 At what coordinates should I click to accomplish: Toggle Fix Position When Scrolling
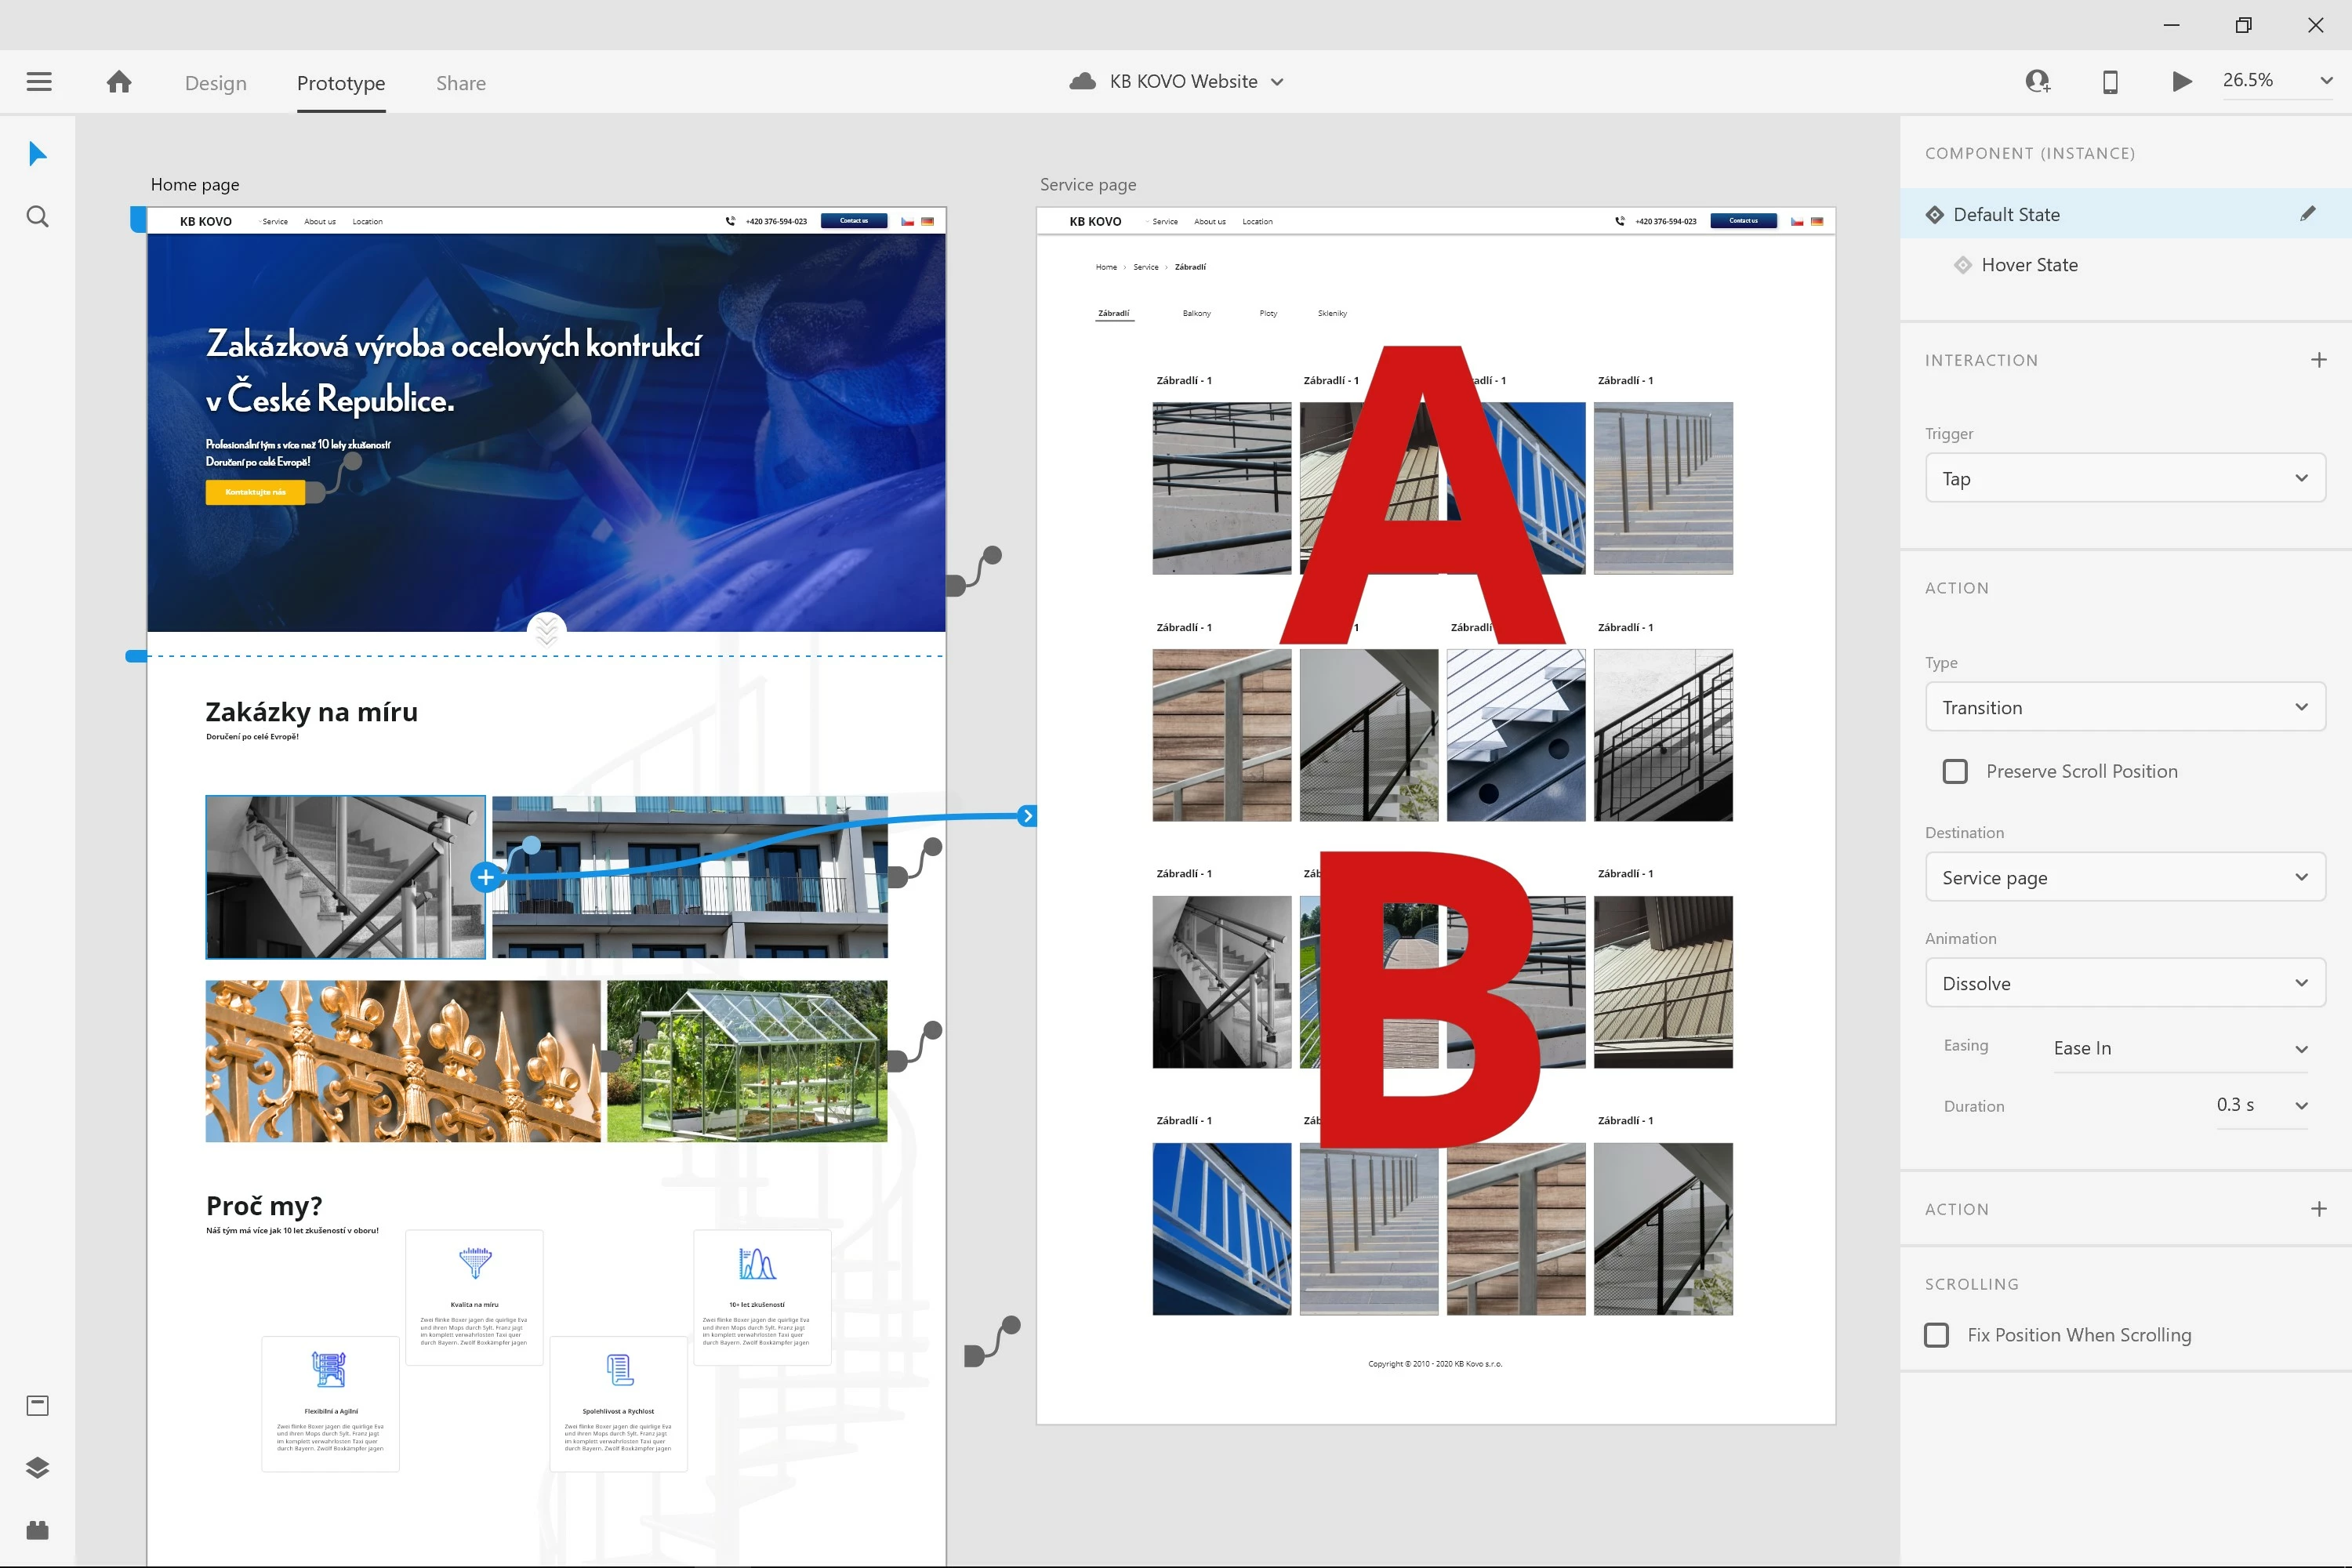tap(1937, 1335)
